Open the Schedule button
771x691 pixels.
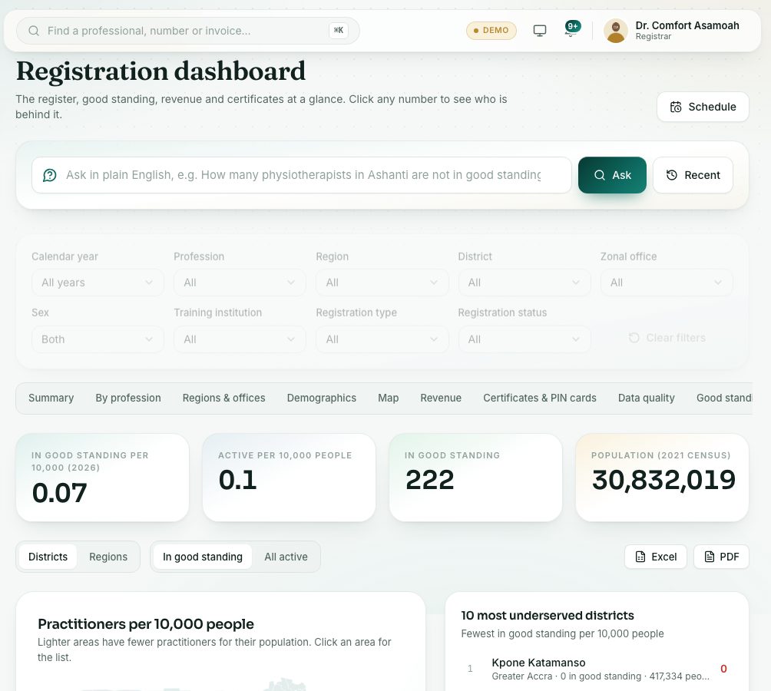(x=703, y=107)
